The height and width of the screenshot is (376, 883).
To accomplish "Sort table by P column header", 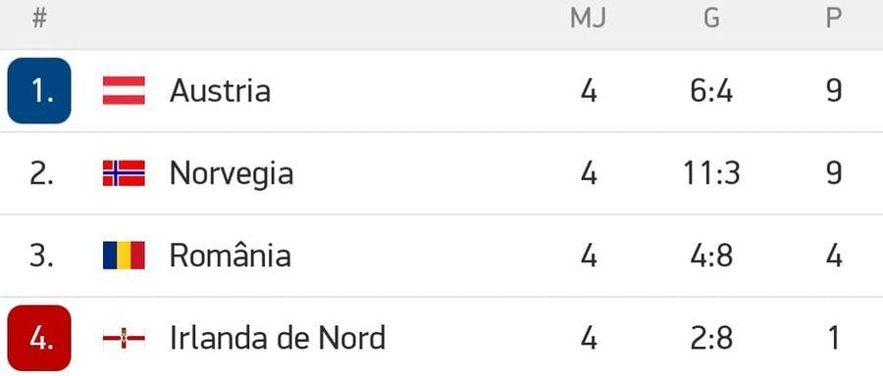I will [833, 19].
